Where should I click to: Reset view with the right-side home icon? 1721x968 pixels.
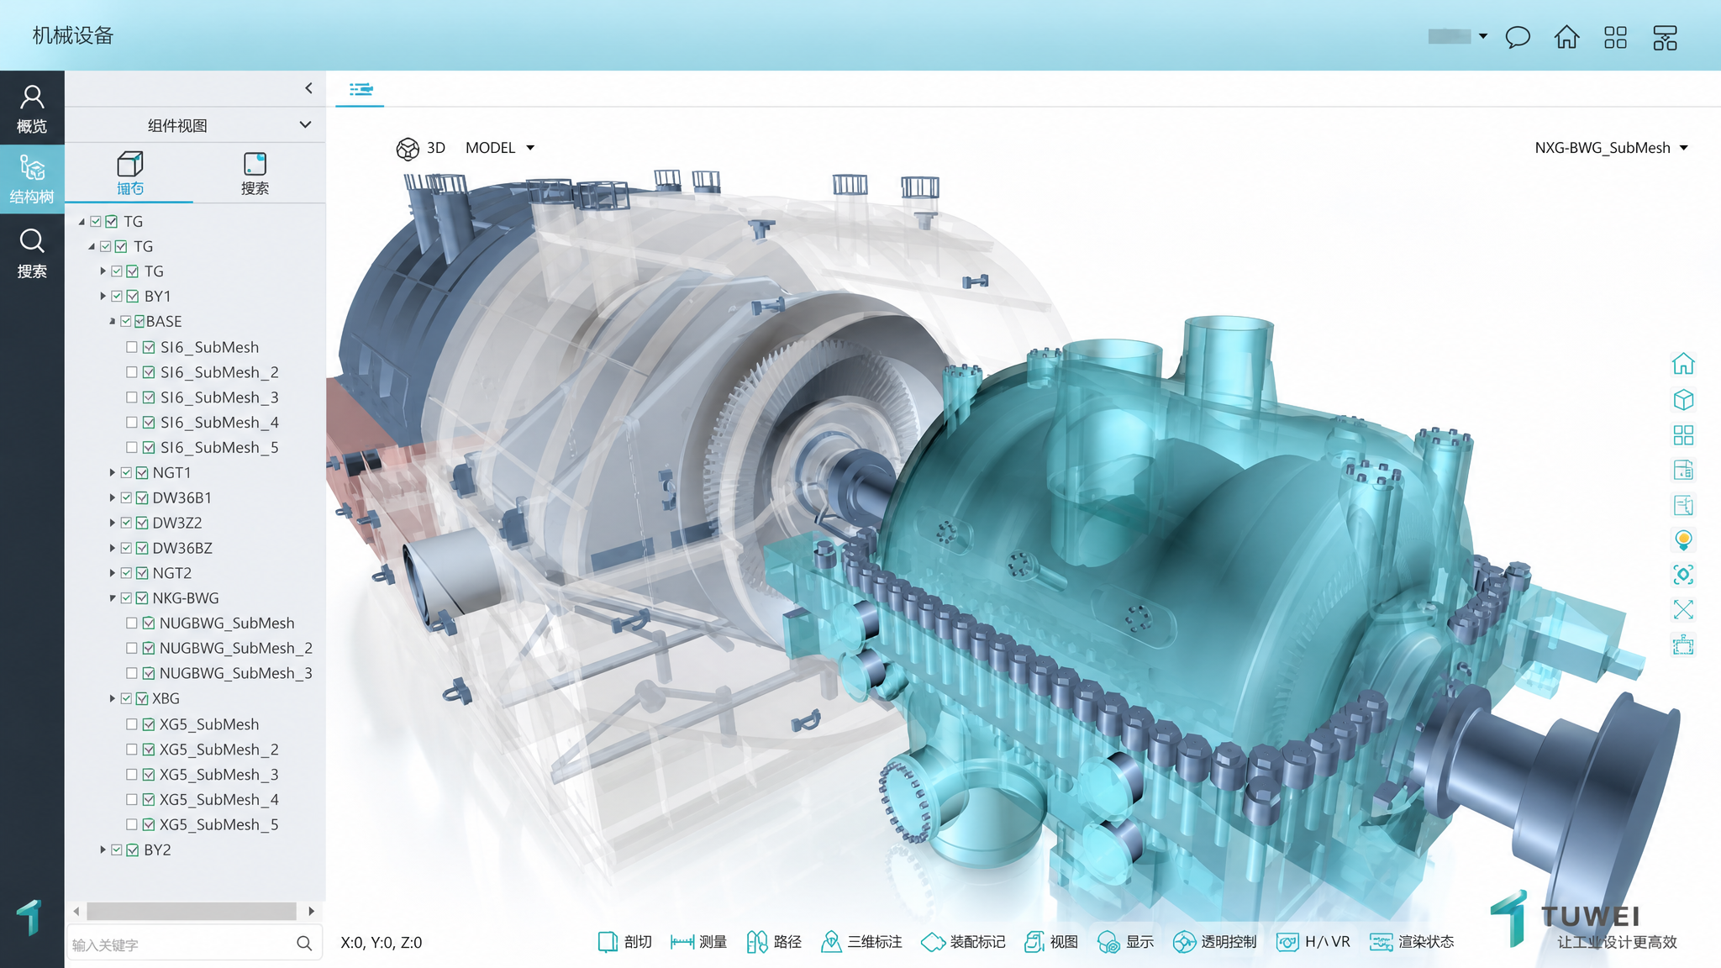[x=1683, y=364]
